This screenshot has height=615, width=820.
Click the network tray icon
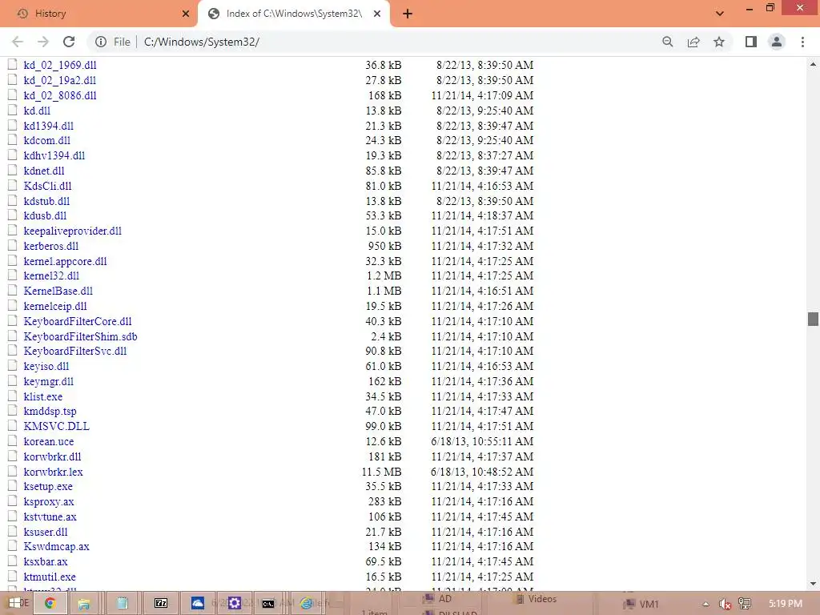745,604
